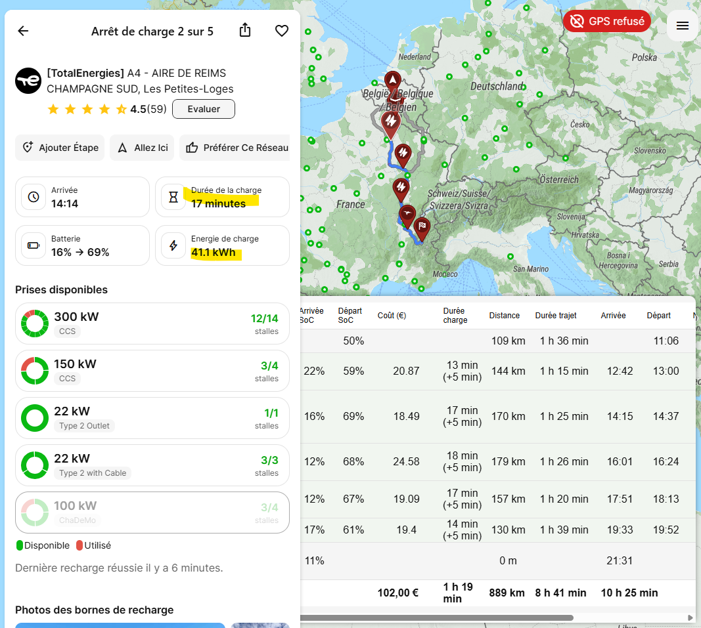Click distance cell 179 km
Image resolution: width=701 pixels, height=628 pixels.
click(509, 461)
